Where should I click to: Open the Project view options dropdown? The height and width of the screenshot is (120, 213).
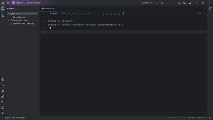point(12,8)
